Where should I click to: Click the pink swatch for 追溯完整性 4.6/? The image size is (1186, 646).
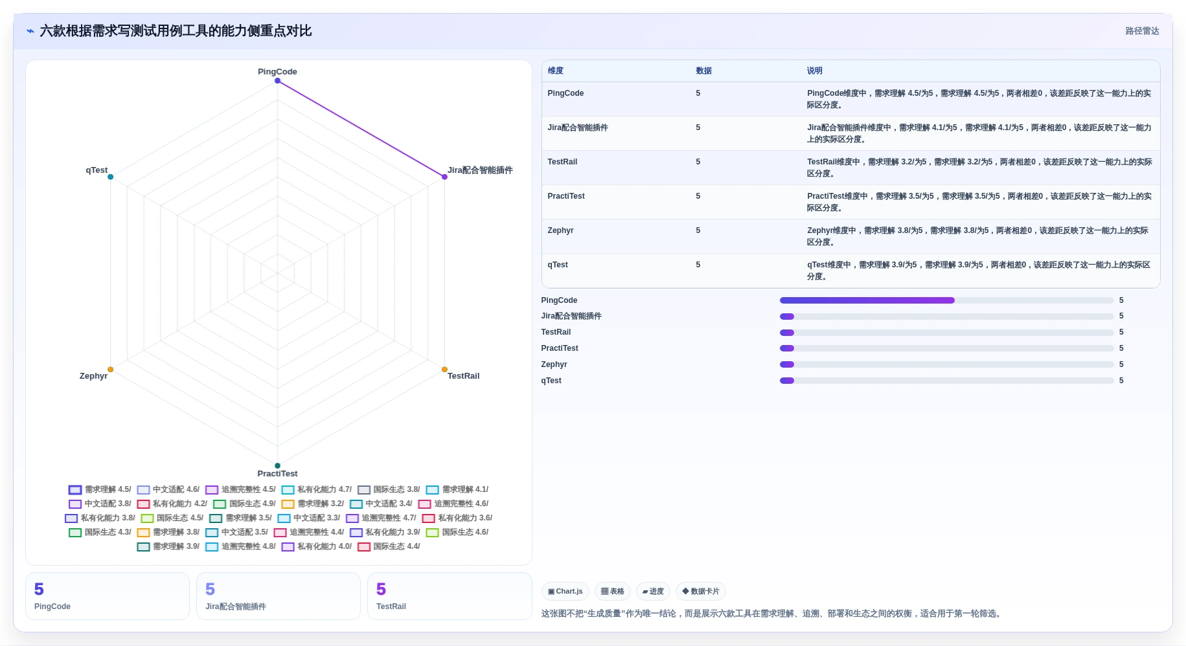coord(424,504)
